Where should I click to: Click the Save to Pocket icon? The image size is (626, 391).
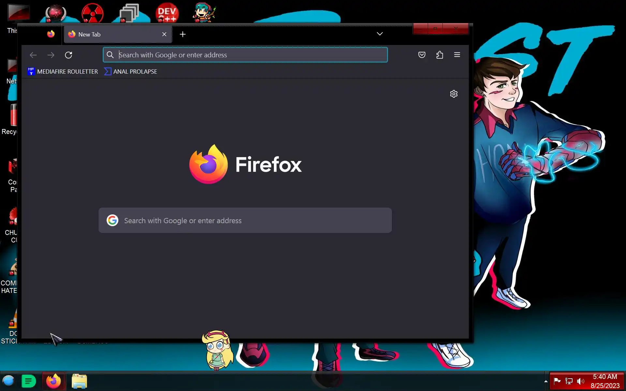click(422, 55)
